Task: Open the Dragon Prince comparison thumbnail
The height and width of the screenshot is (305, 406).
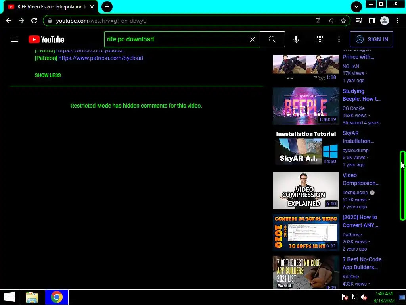Action: coord(306,68)
